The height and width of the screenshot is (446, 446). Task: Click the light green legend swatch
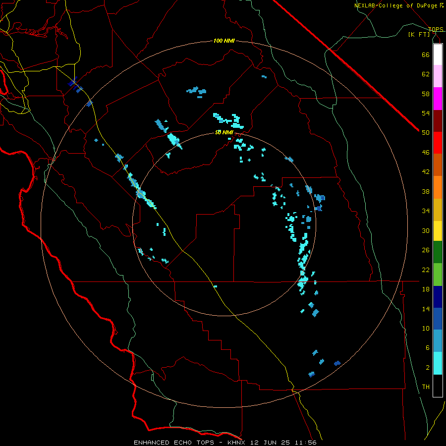(438, 275)
